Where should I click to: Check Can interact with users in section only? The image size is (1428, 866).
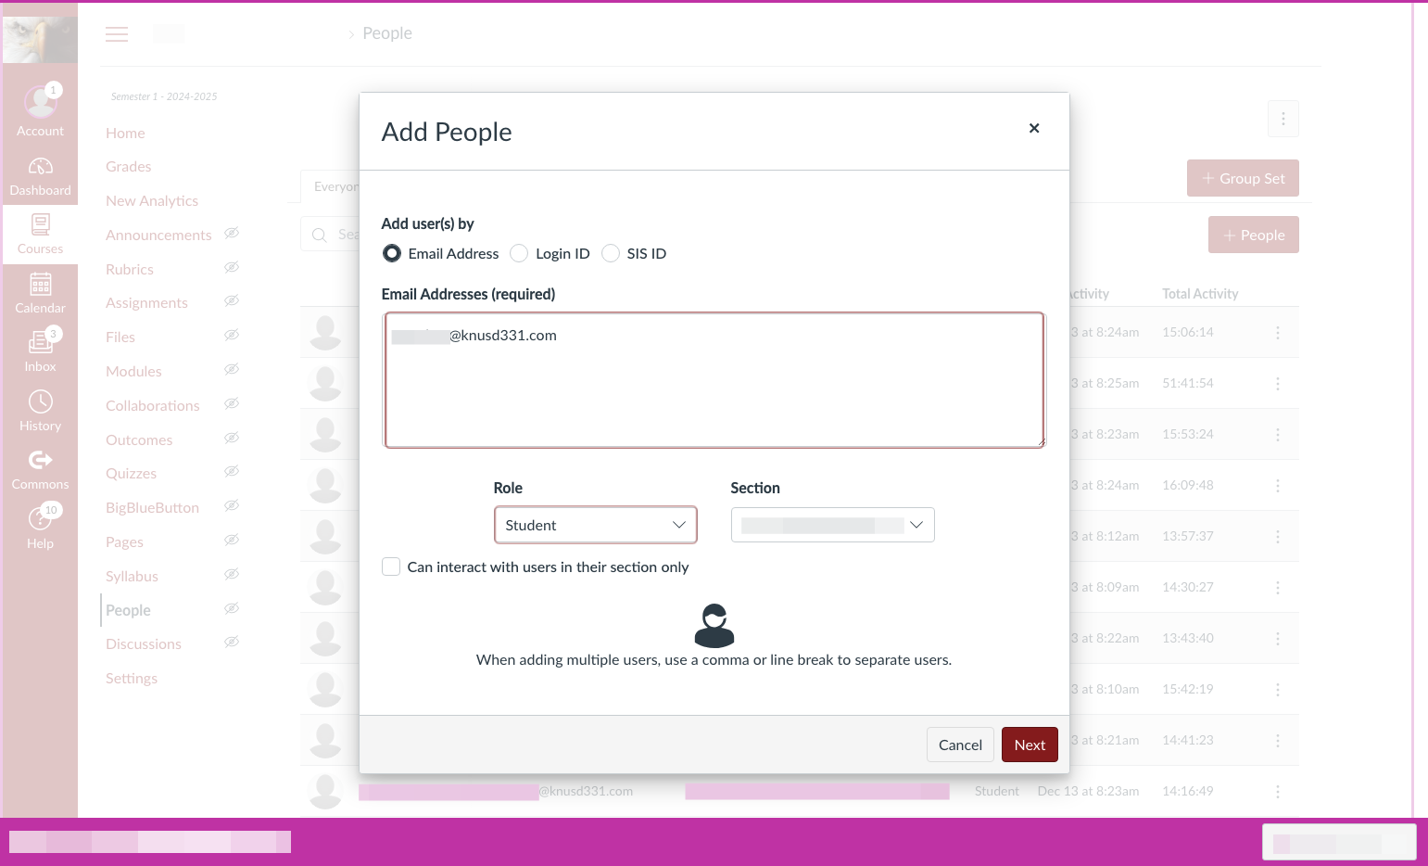point(391,567)
